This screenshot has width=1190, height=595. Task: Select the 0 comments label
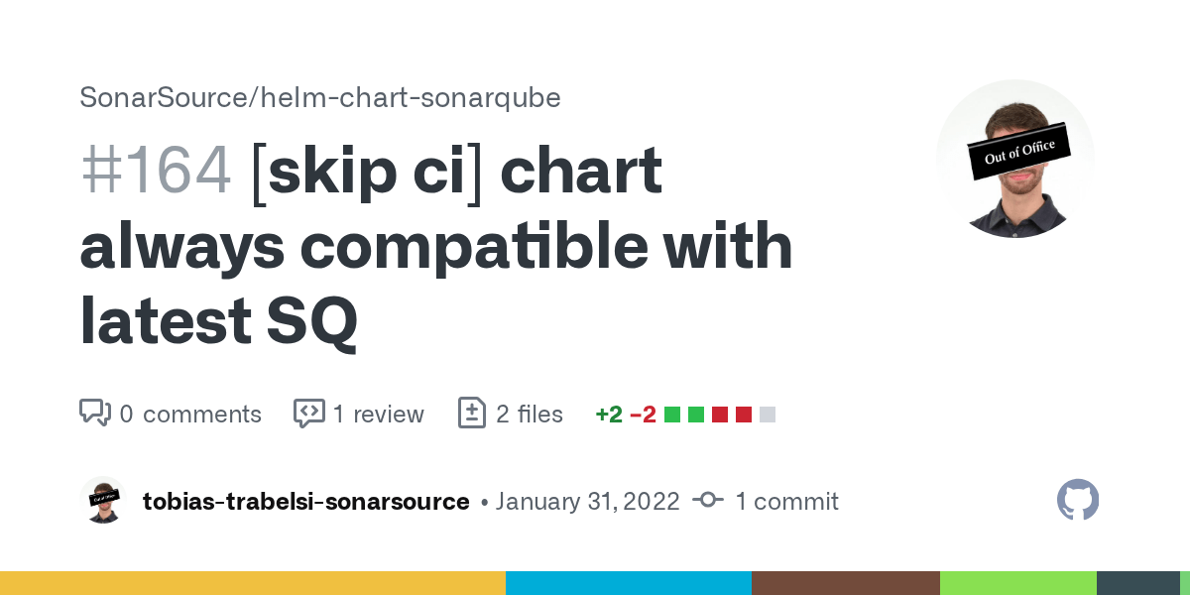190,414
